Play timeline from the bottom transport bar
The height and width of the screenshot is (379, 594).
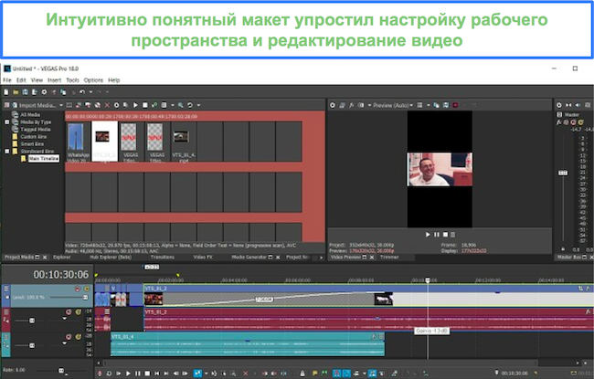128,374
